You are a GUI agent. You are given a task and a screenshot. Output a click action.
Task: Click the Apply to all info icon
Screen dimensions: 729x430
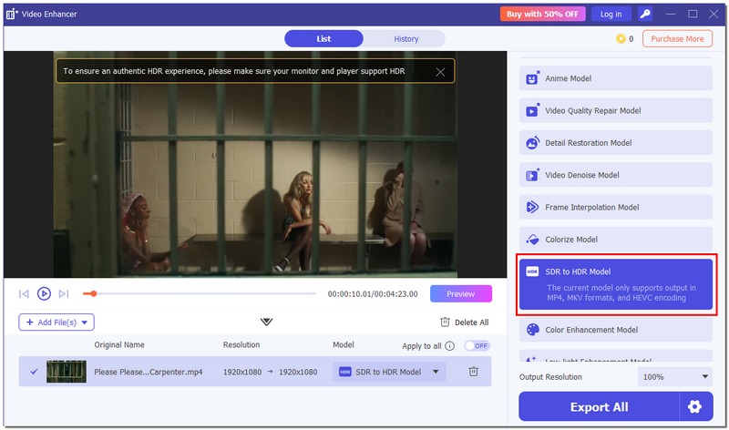pyautogui.click(x=449, y=346)
